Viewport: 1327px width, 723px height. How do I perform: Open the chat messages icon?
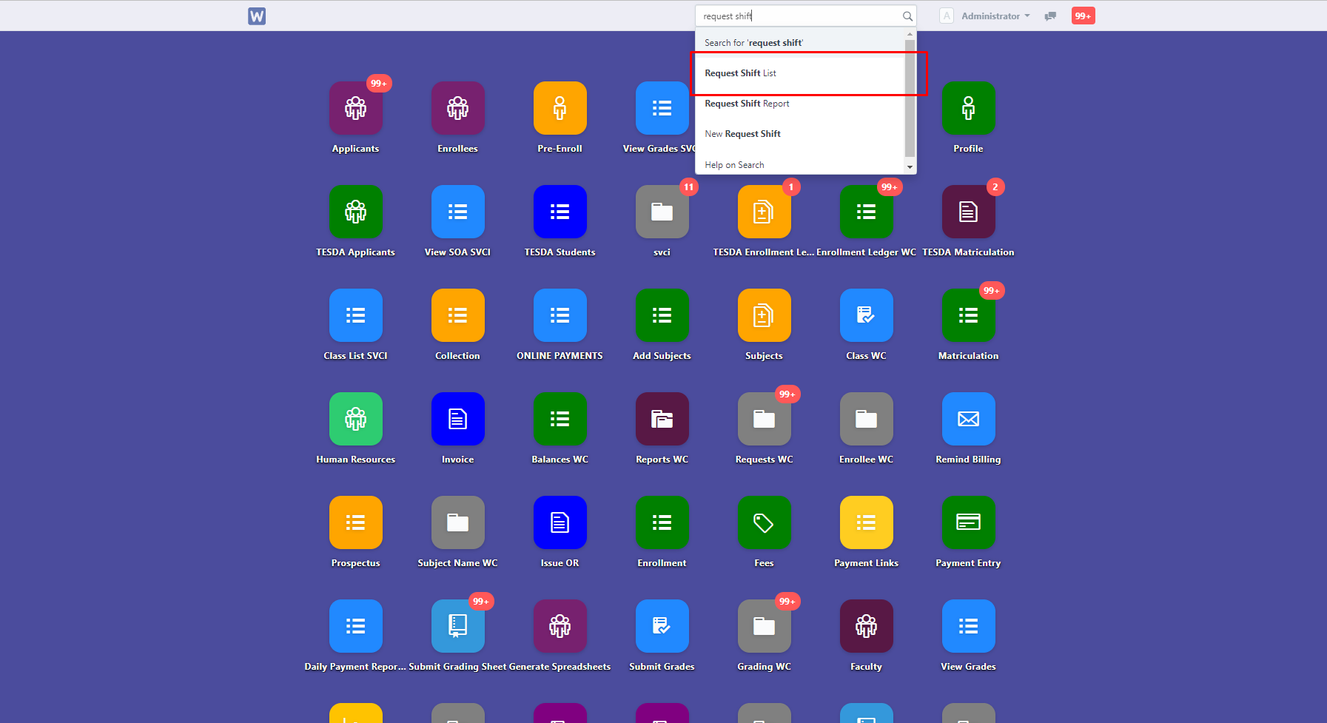pos(1050,16)
